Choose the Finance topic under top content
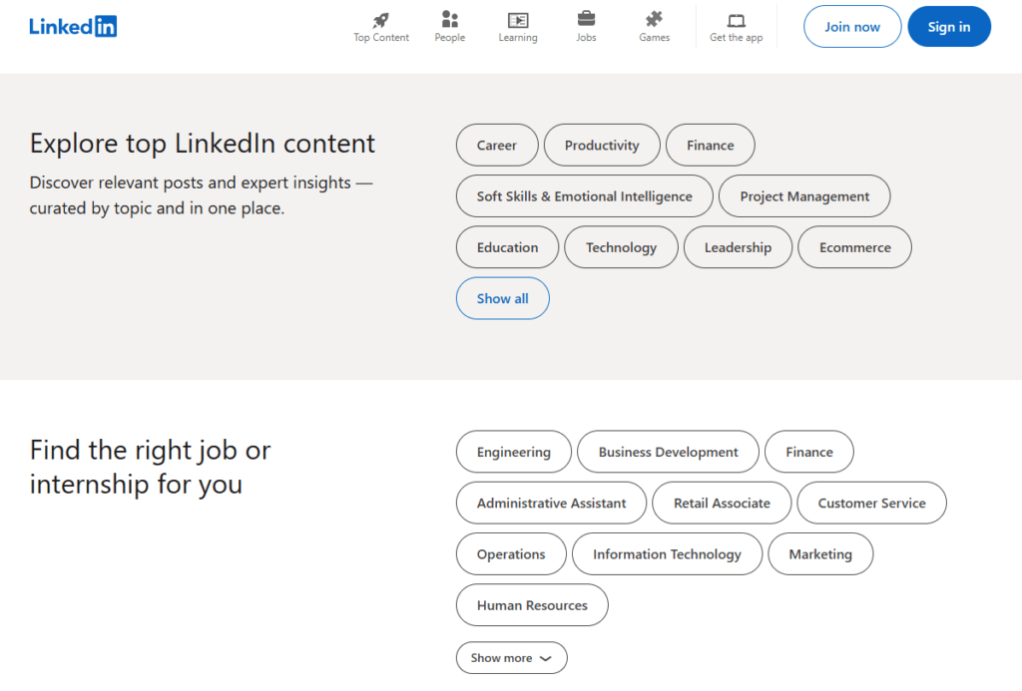The width and height of the screenshot is (1022, 691). (711, 146)
